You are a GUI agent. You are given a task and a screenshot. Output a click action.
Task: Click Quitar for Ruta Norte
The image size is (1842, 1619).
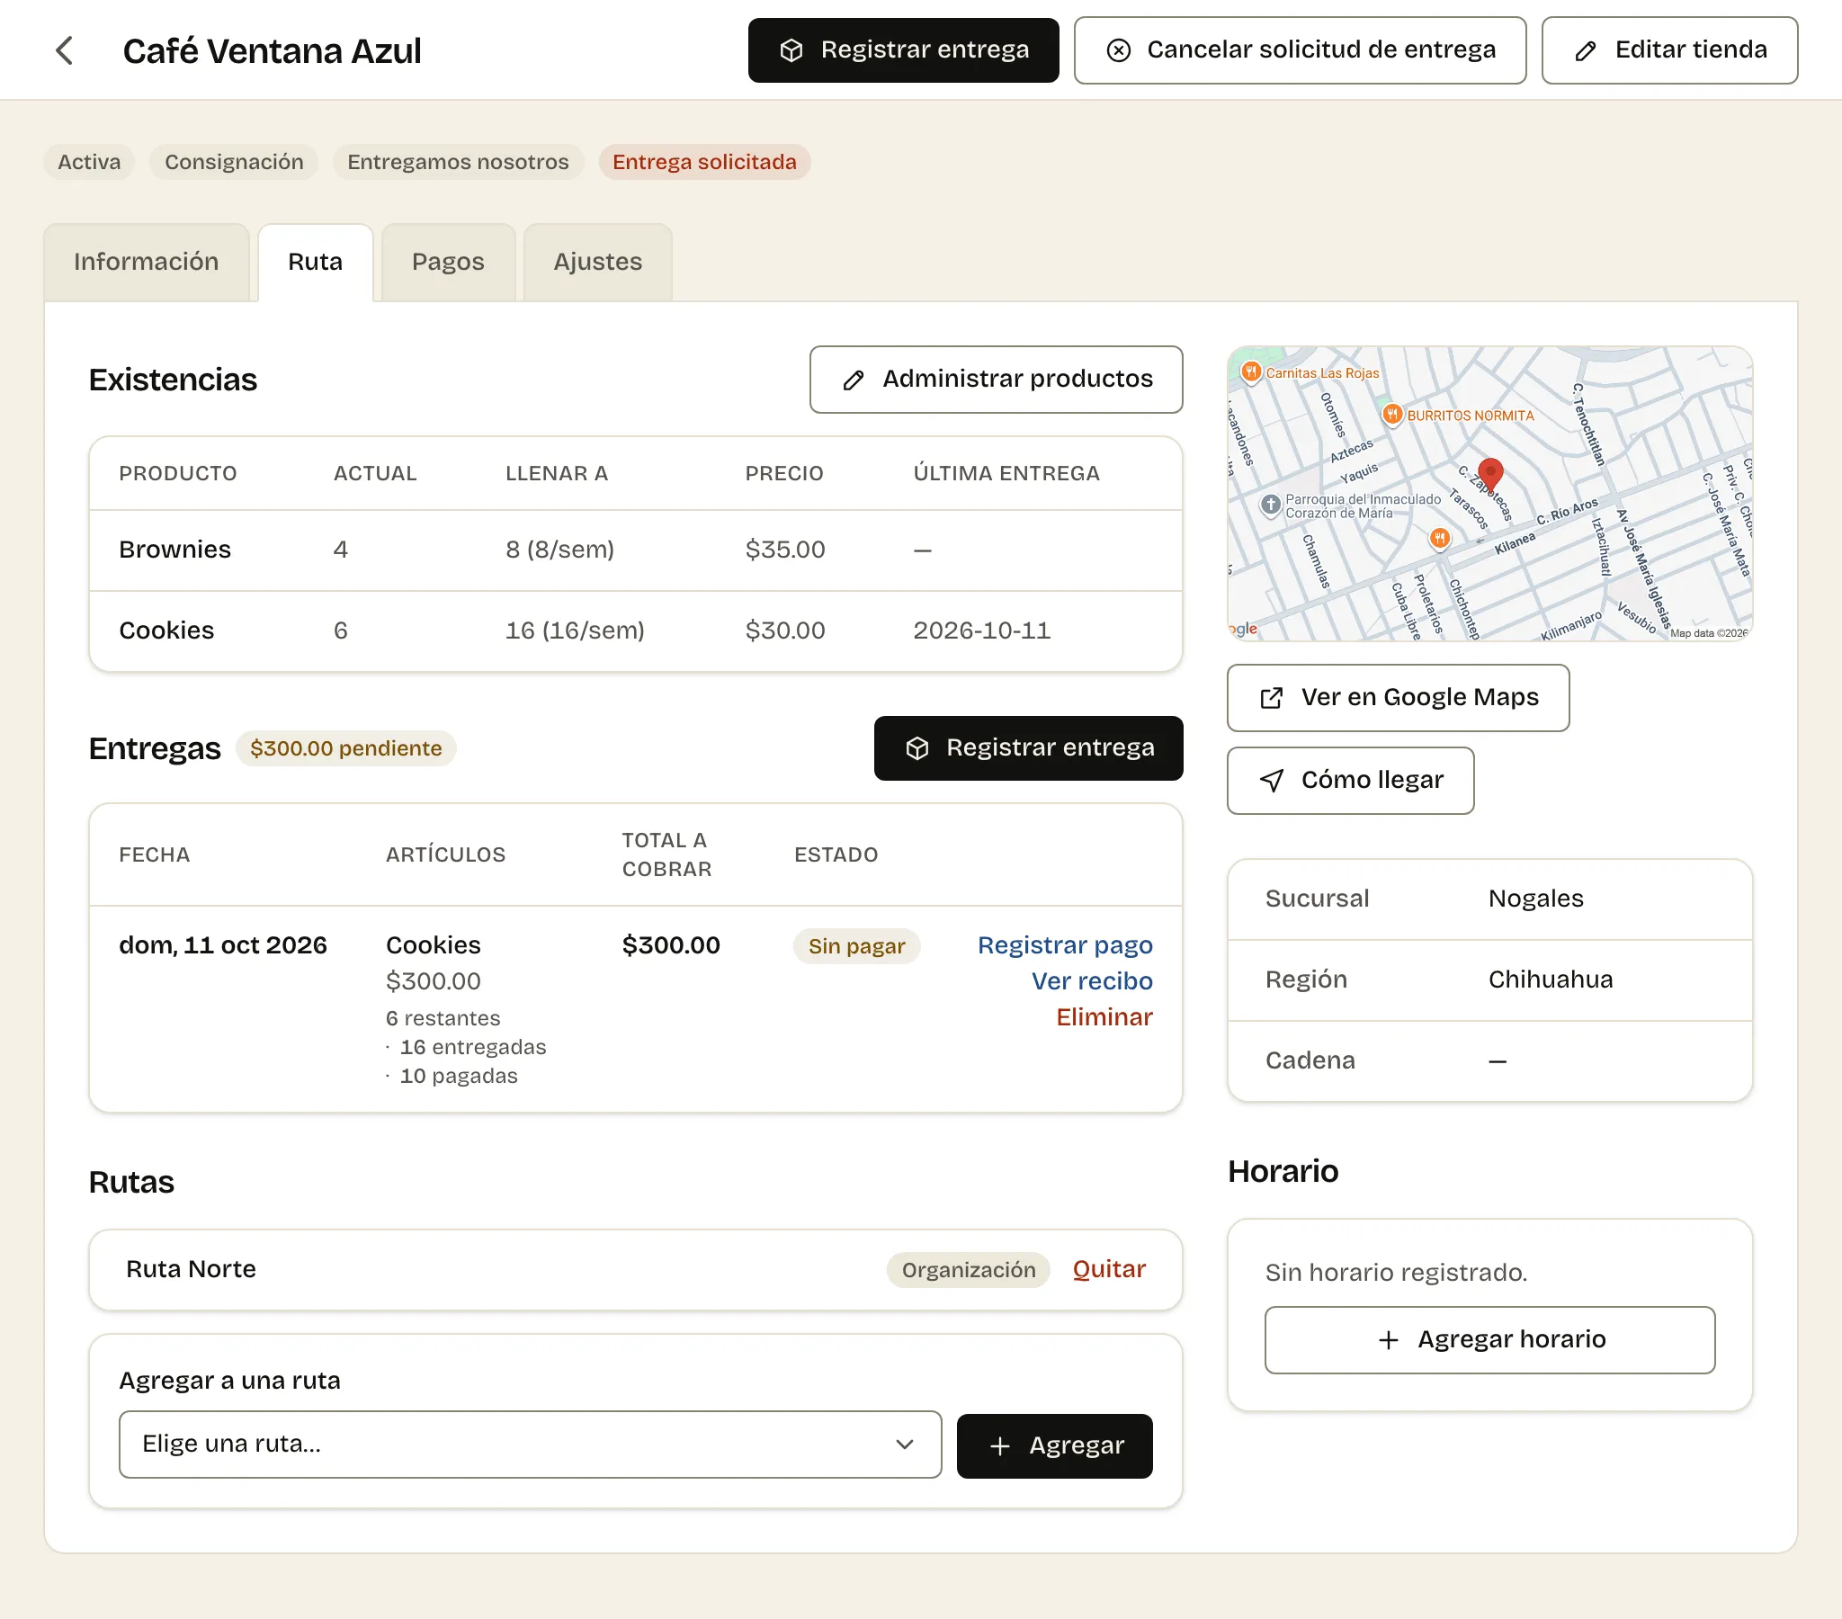point(1108,1269)
